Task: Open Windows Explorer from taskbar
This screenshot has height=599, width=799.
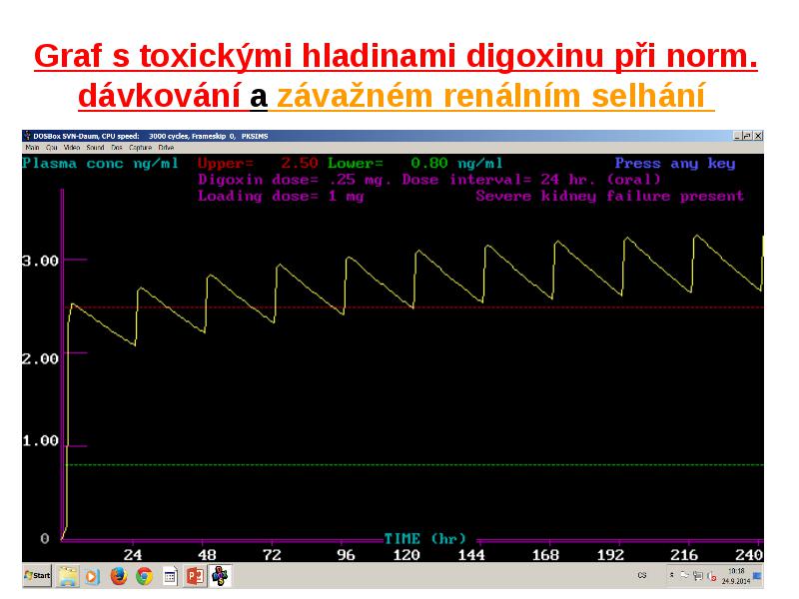Action: pyautogui.click(x=68, y=576)
